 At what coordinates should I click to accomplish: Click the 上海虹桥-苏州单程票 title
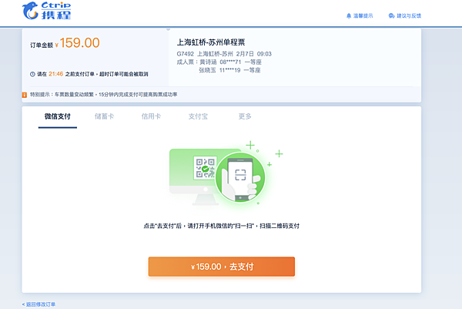coord(211,42)
